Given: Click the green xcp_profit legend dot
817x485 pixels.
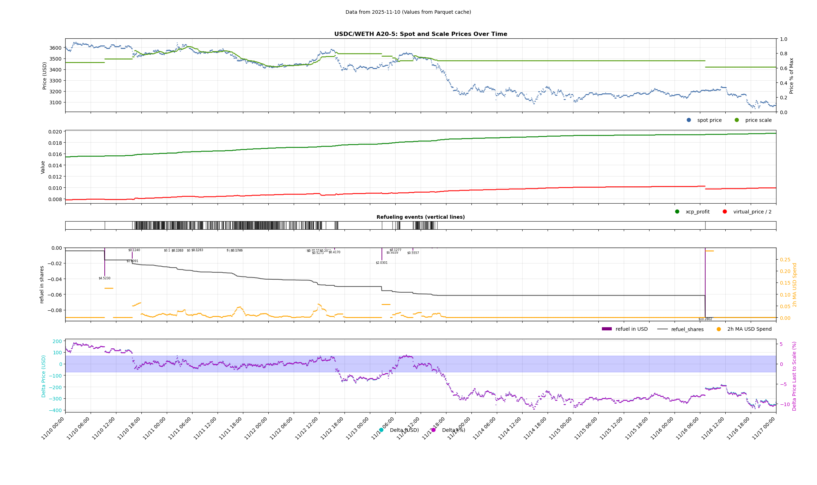Looking at the screenshot, I should (677, 212).
